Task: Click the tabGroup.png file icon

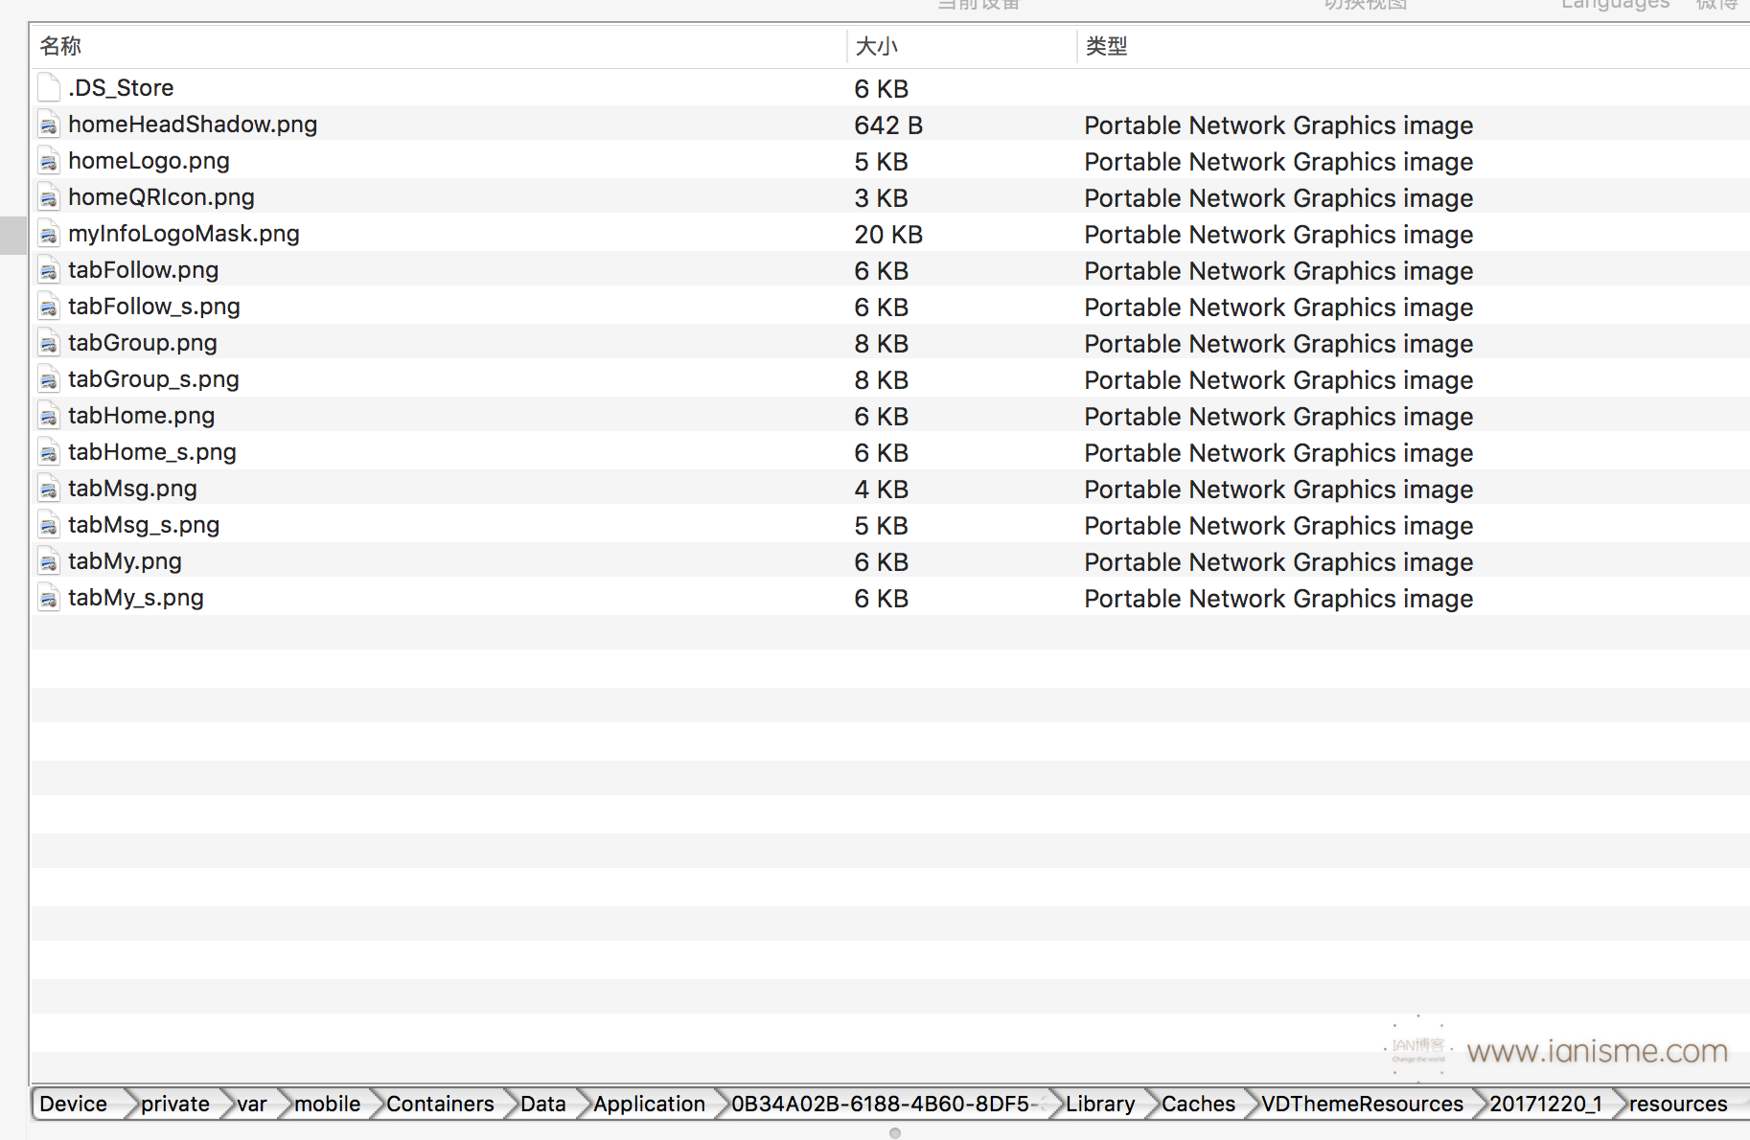Action: click(49, 343)
